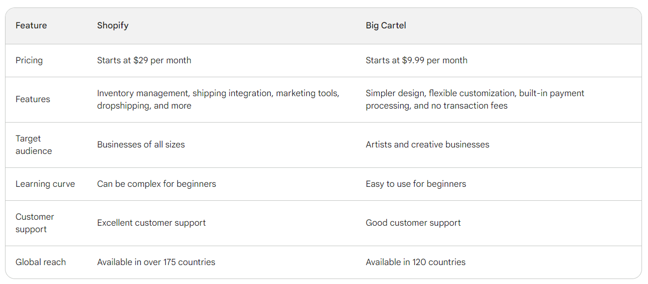Select the "Artists and creative businesses" cell
648x284 pixels.
tap(427, 144)
